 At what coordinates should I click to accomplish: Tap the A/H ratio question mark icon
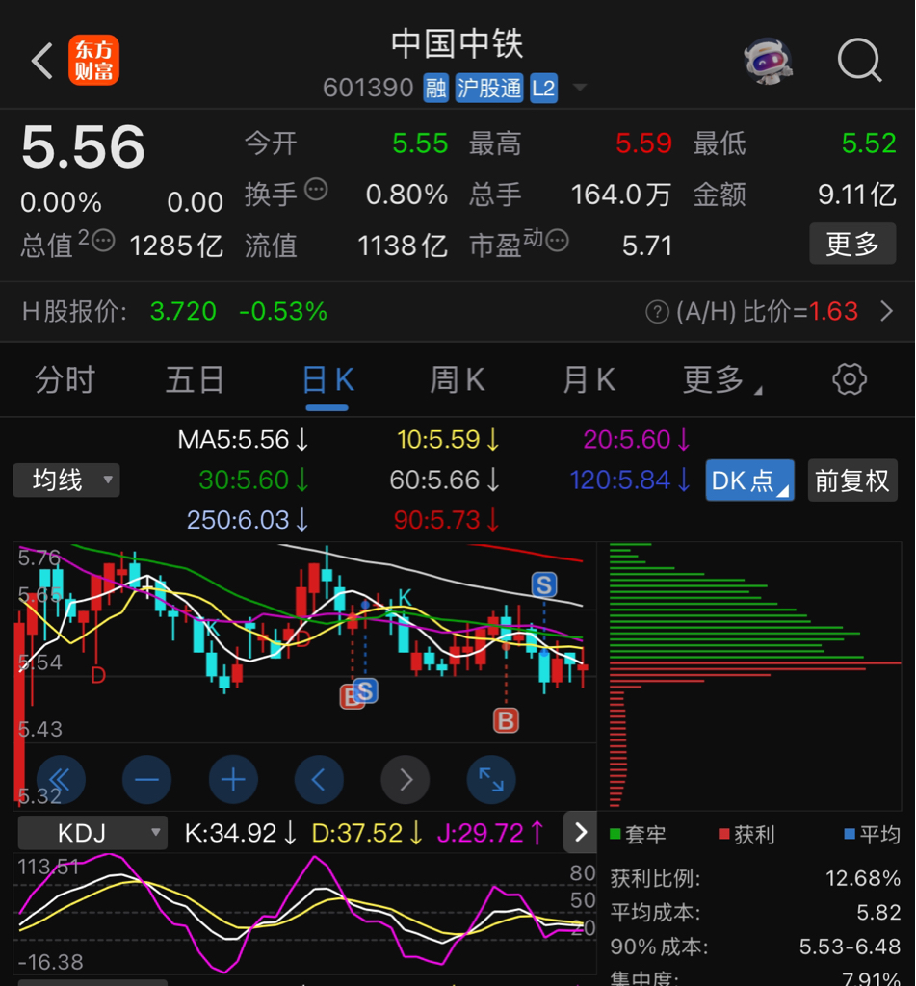tap(658, 311)
